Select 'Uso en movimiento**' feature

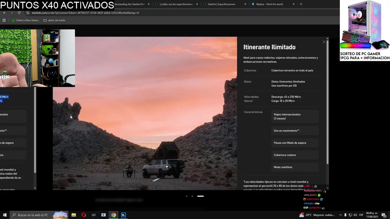(x=295, y=131)
